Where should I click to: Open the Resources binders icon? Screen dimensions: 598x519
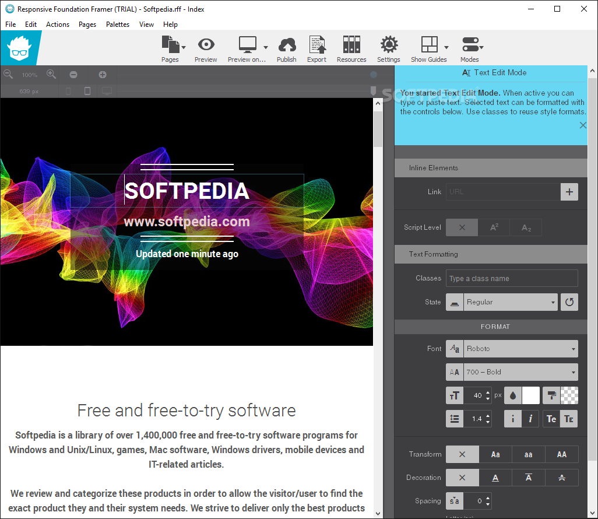(351, 44)
